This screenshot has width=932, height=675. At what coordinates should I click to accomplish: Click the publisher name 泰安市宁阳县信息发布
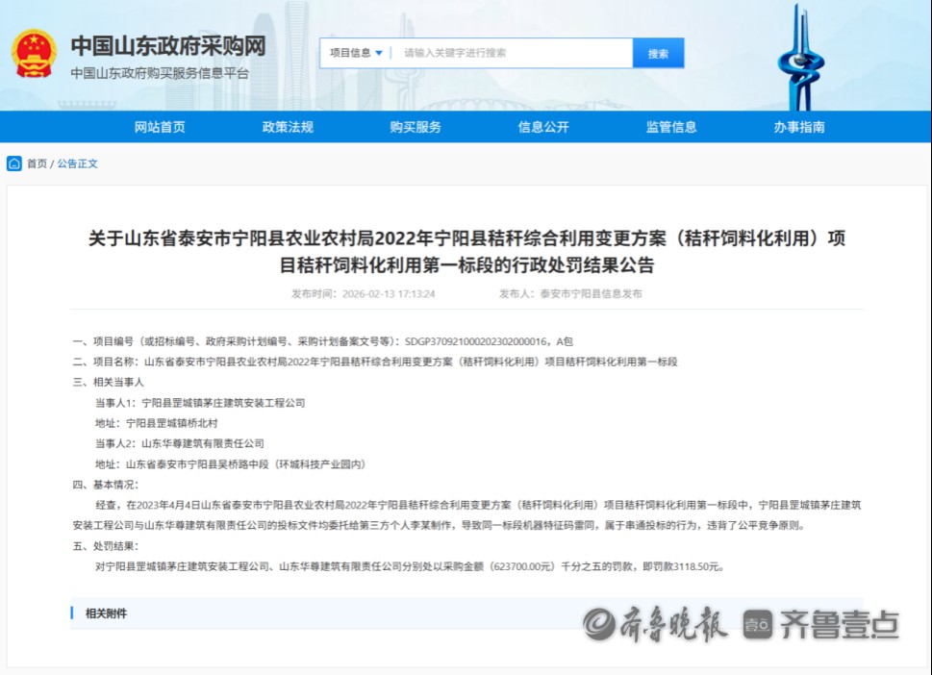pyautogui.click(x=591, y=293)
